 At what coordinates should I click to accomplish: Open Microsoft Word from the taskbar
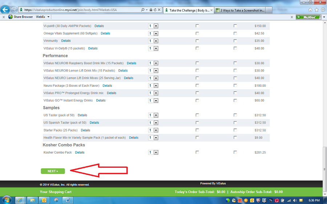tap(67, 200)
